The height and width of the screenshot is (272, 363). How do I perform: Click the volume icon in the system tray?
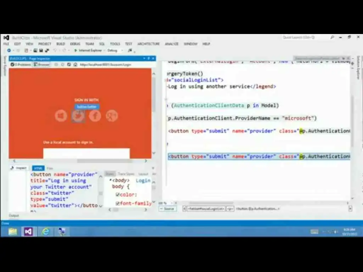click(x=335, y=232)
